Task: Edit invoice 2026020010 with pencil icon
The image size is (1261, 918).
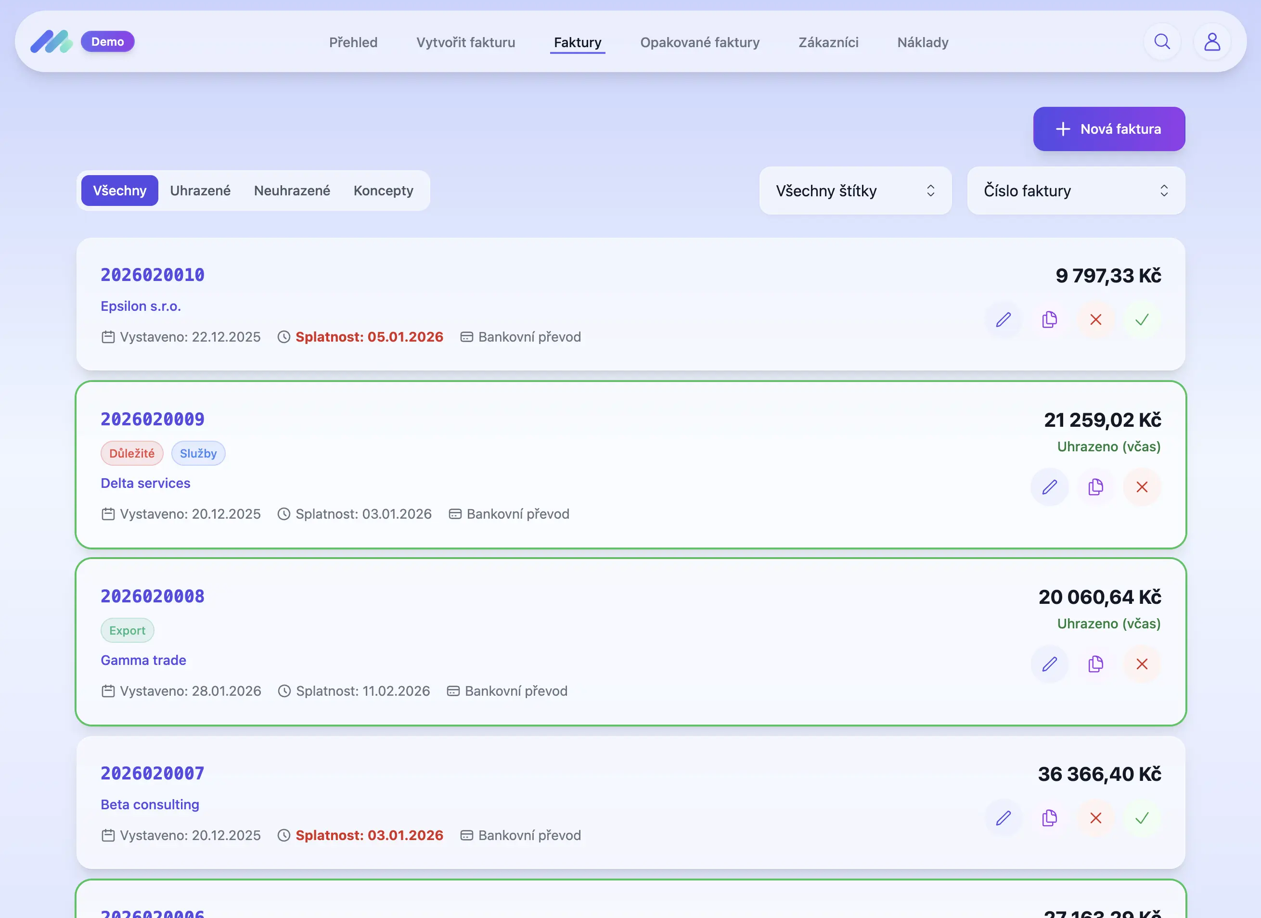Action: click(x=1003, y=319)
